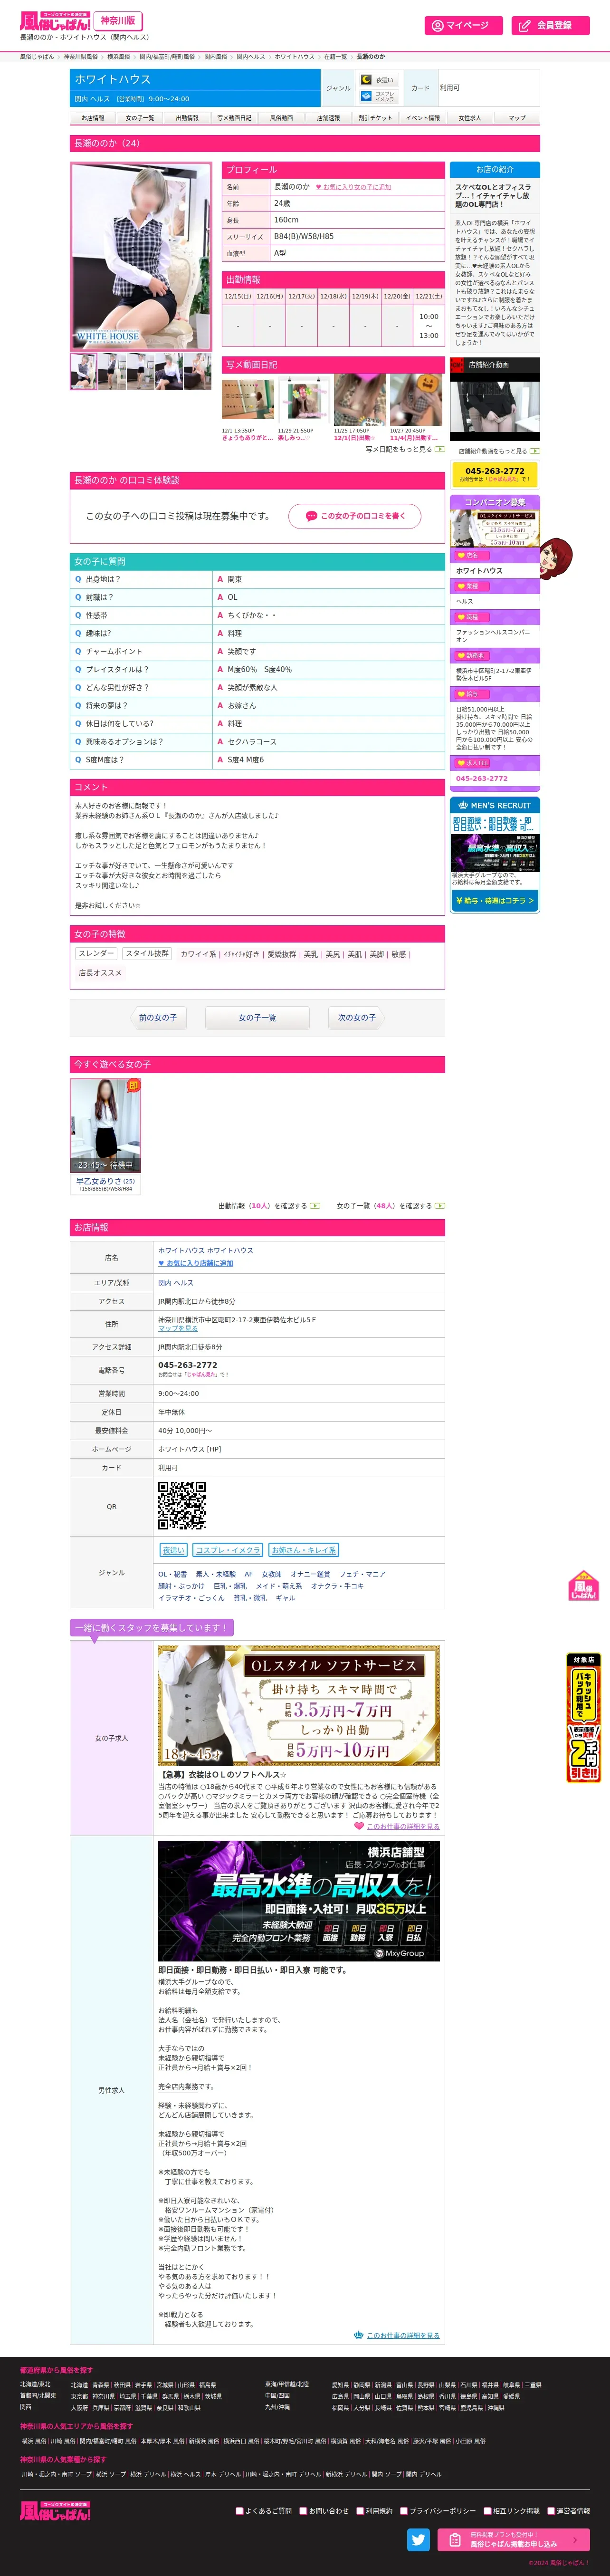Screen dimensions: 610x2576
Task: Add girl to favorites heart link
Action: tap(353, 187)
